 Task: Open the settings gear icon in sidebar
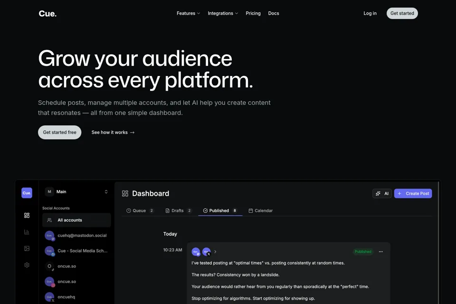click(27, 265)
